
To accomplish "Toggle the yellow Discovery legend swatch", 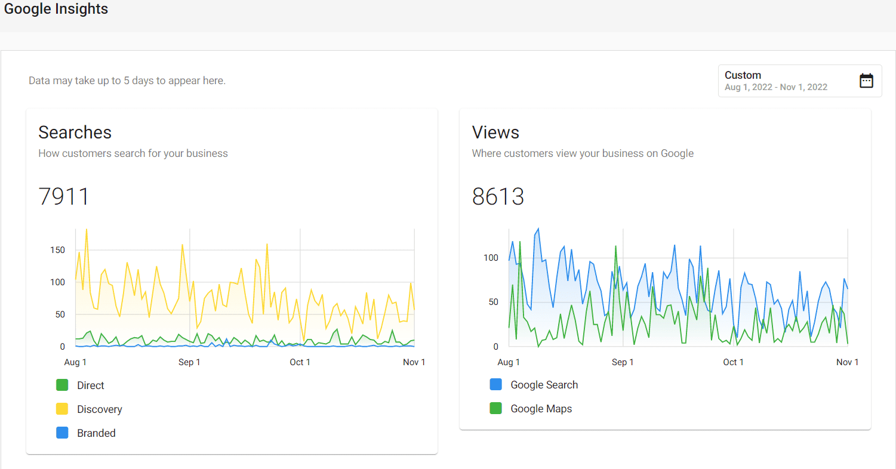I will coord(62,409).
